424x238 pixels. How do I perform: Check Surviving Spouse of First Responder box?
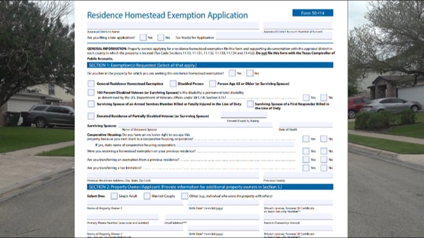250,104
